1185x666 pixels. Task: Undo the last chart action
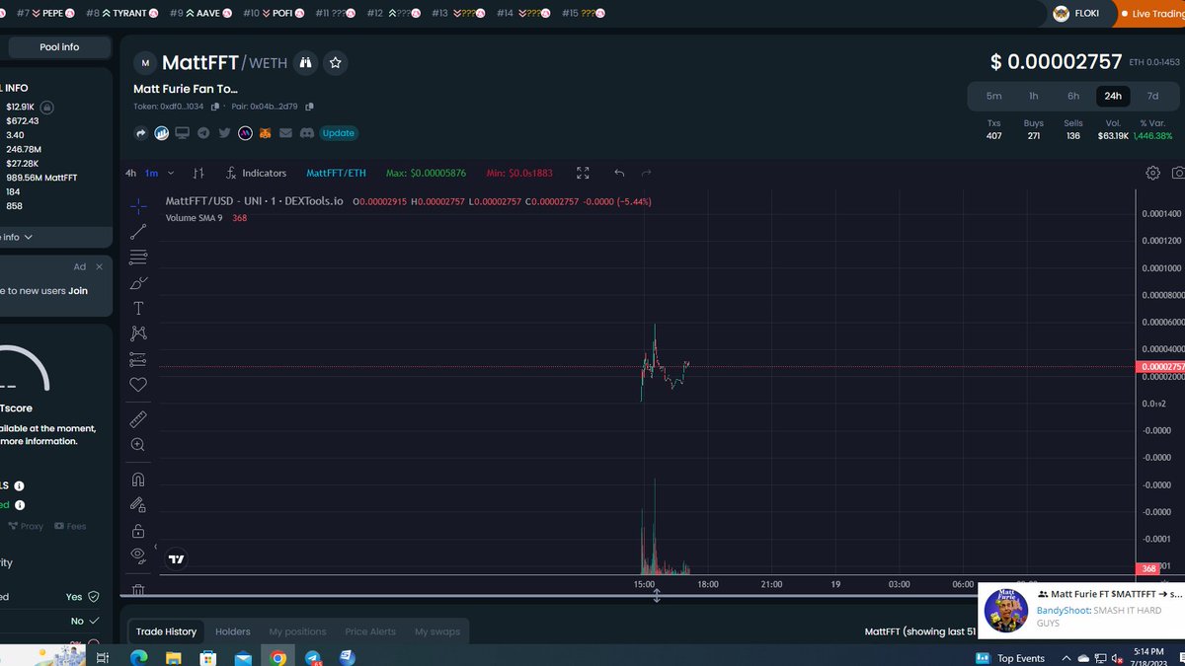coord(619,173)
